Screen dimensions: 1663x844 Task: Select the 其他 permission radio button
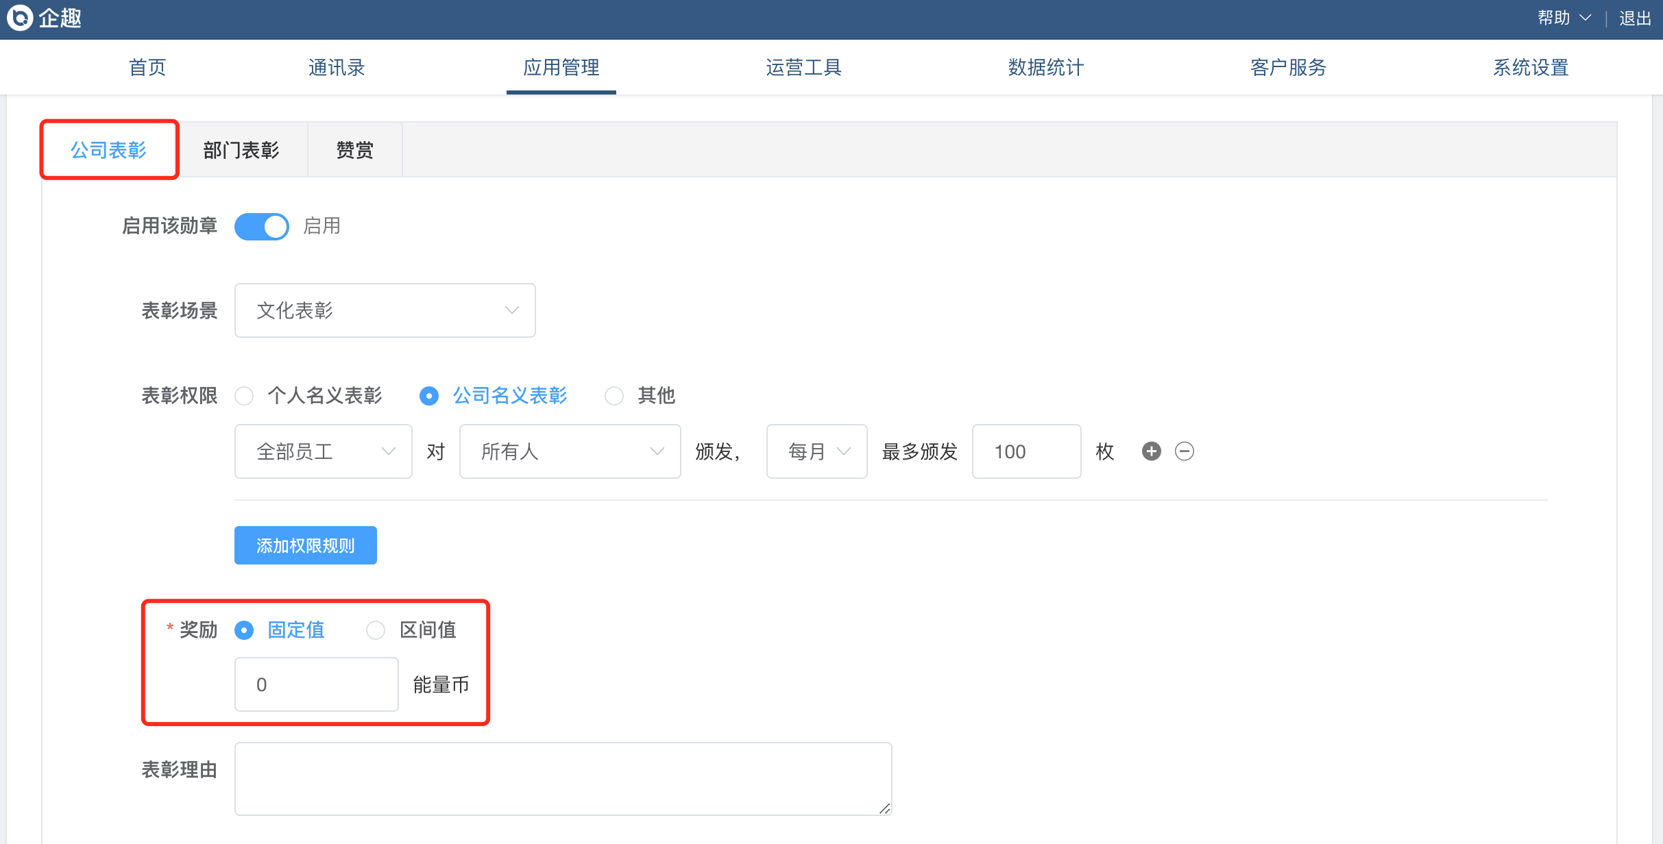pos(614,396)
